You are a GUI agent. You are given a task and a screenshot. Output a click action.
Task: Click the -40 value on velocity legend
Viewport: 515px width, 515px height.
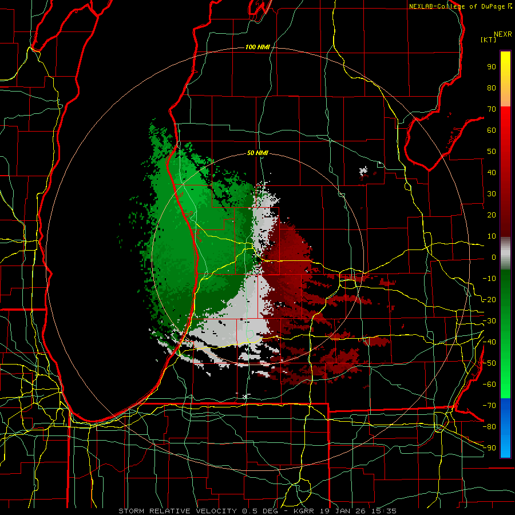pos(489,342)
